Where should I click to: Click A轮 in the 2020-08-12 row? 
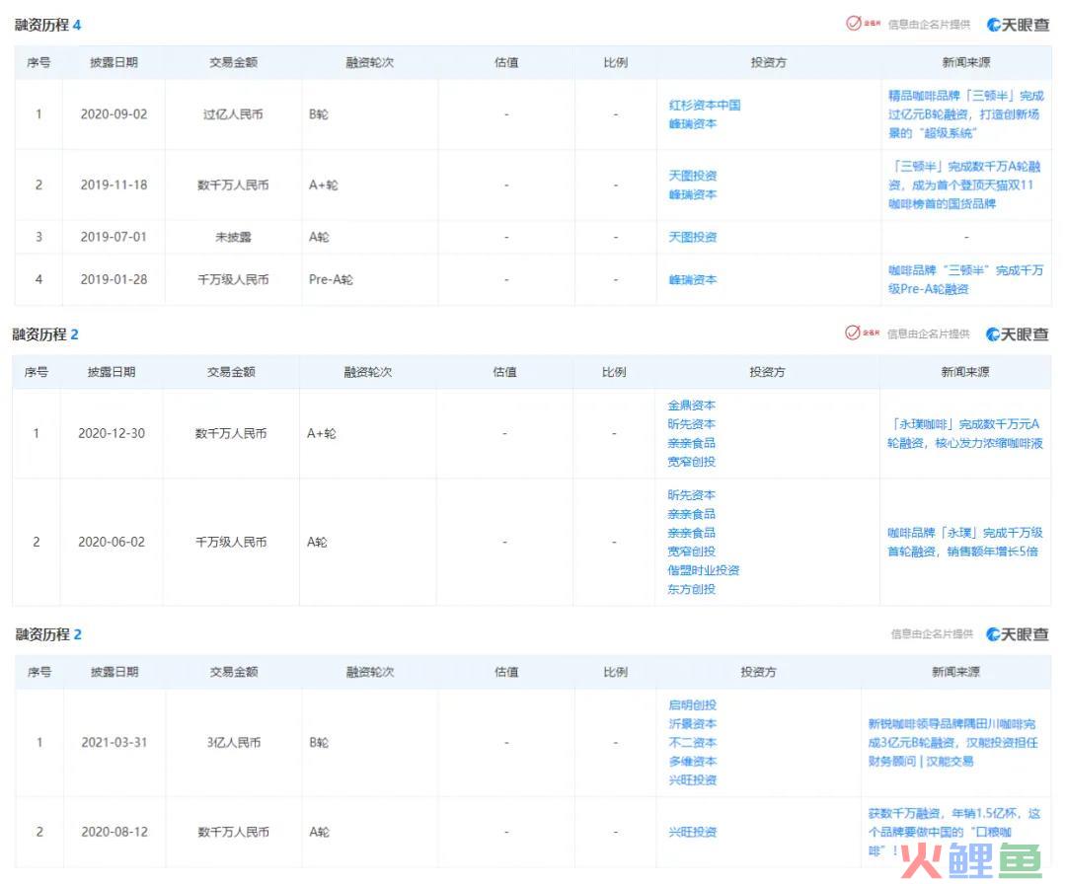pyautogui.click(x=320, y=832)
